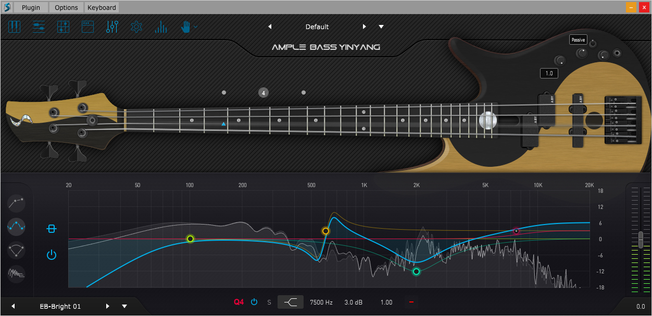Close the plugin window
This screenshot has width=652, height=316.
(x=644, y=7)
